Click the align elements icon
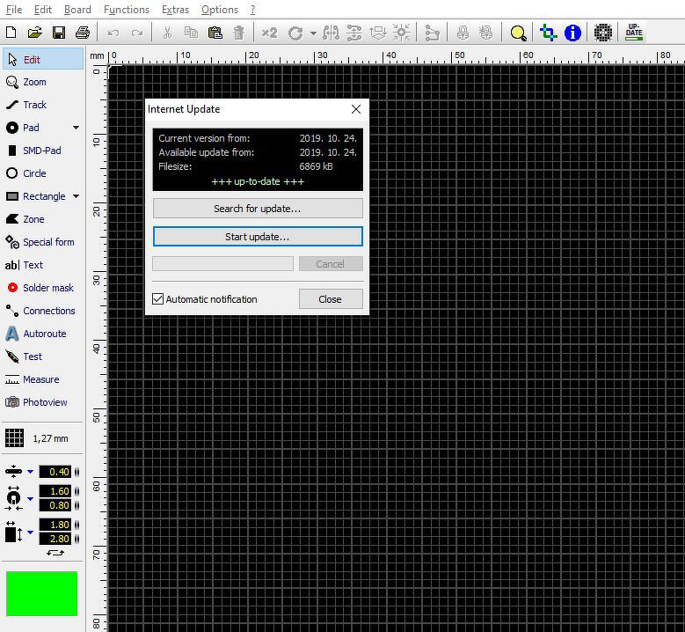Screen dimensions: 685x632 (x=378, y=33)
